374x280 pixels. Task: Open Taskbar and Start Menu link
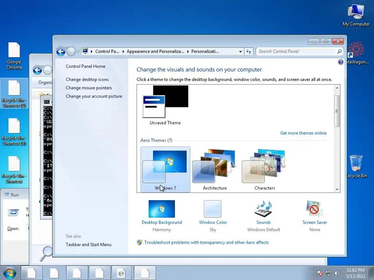(x=88, y=245)
